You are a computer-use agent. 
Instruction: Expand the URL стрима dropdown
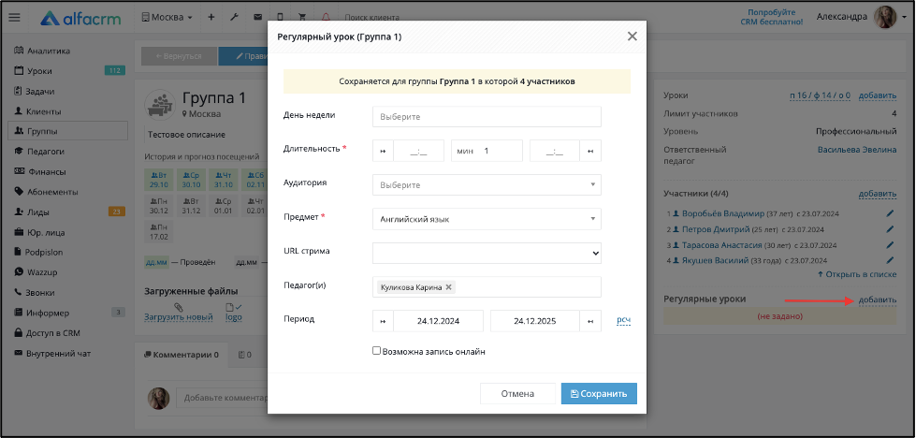(487, 254)
